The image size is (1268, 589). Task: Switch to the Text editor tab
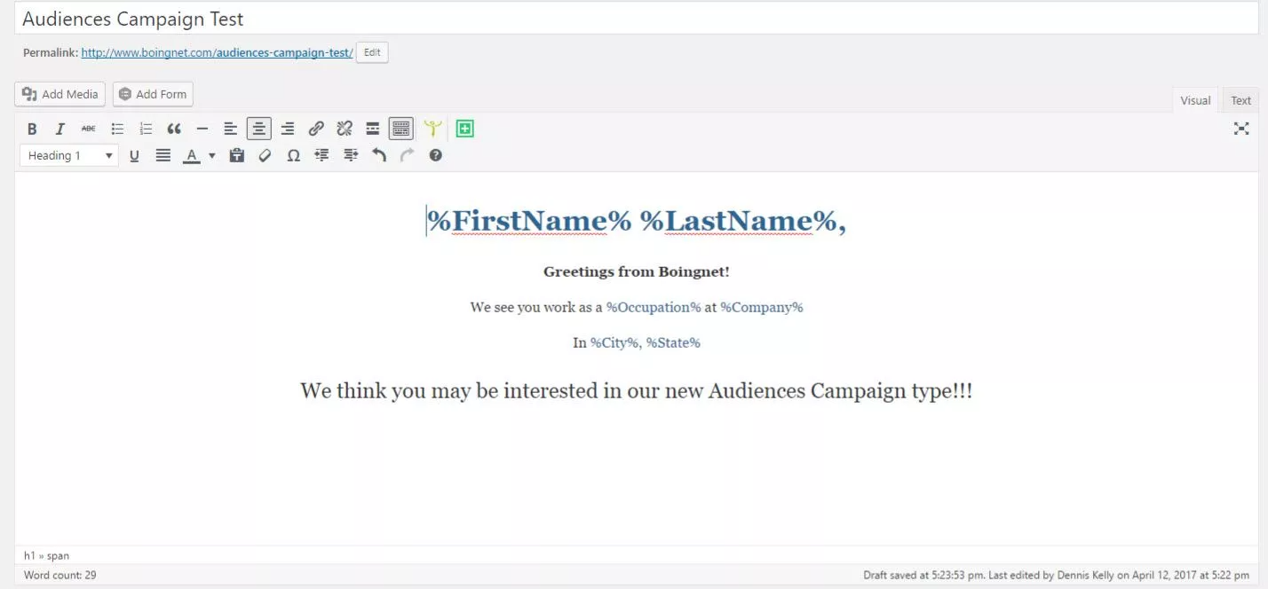pyautogui.click(x=1241, y=100)
